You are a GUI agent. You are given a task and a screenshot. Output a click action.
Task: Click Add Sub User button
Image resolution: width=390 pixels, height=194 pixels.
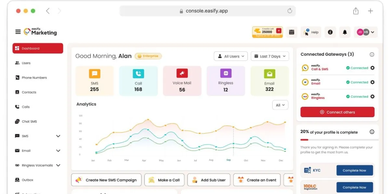[x=209, y=180]
